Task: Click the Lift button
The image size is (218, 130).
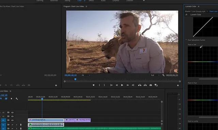Action: [140, 85]
